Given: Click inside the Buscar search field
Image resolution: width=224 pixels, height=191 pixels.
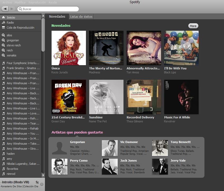Looking at the screenshot, I should [48, 9].
